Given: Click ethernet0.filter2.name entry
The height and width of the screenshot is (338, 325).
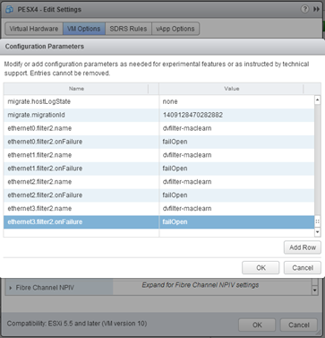Looking at the screenshot, I should [x=81, y=128].
